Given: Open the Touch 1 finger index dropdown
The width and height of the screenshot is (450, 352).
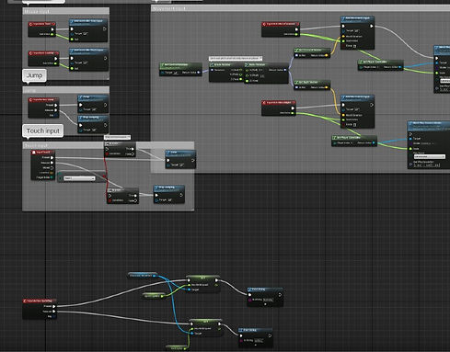Looking at the screenshot, I should tap(79, 178).
